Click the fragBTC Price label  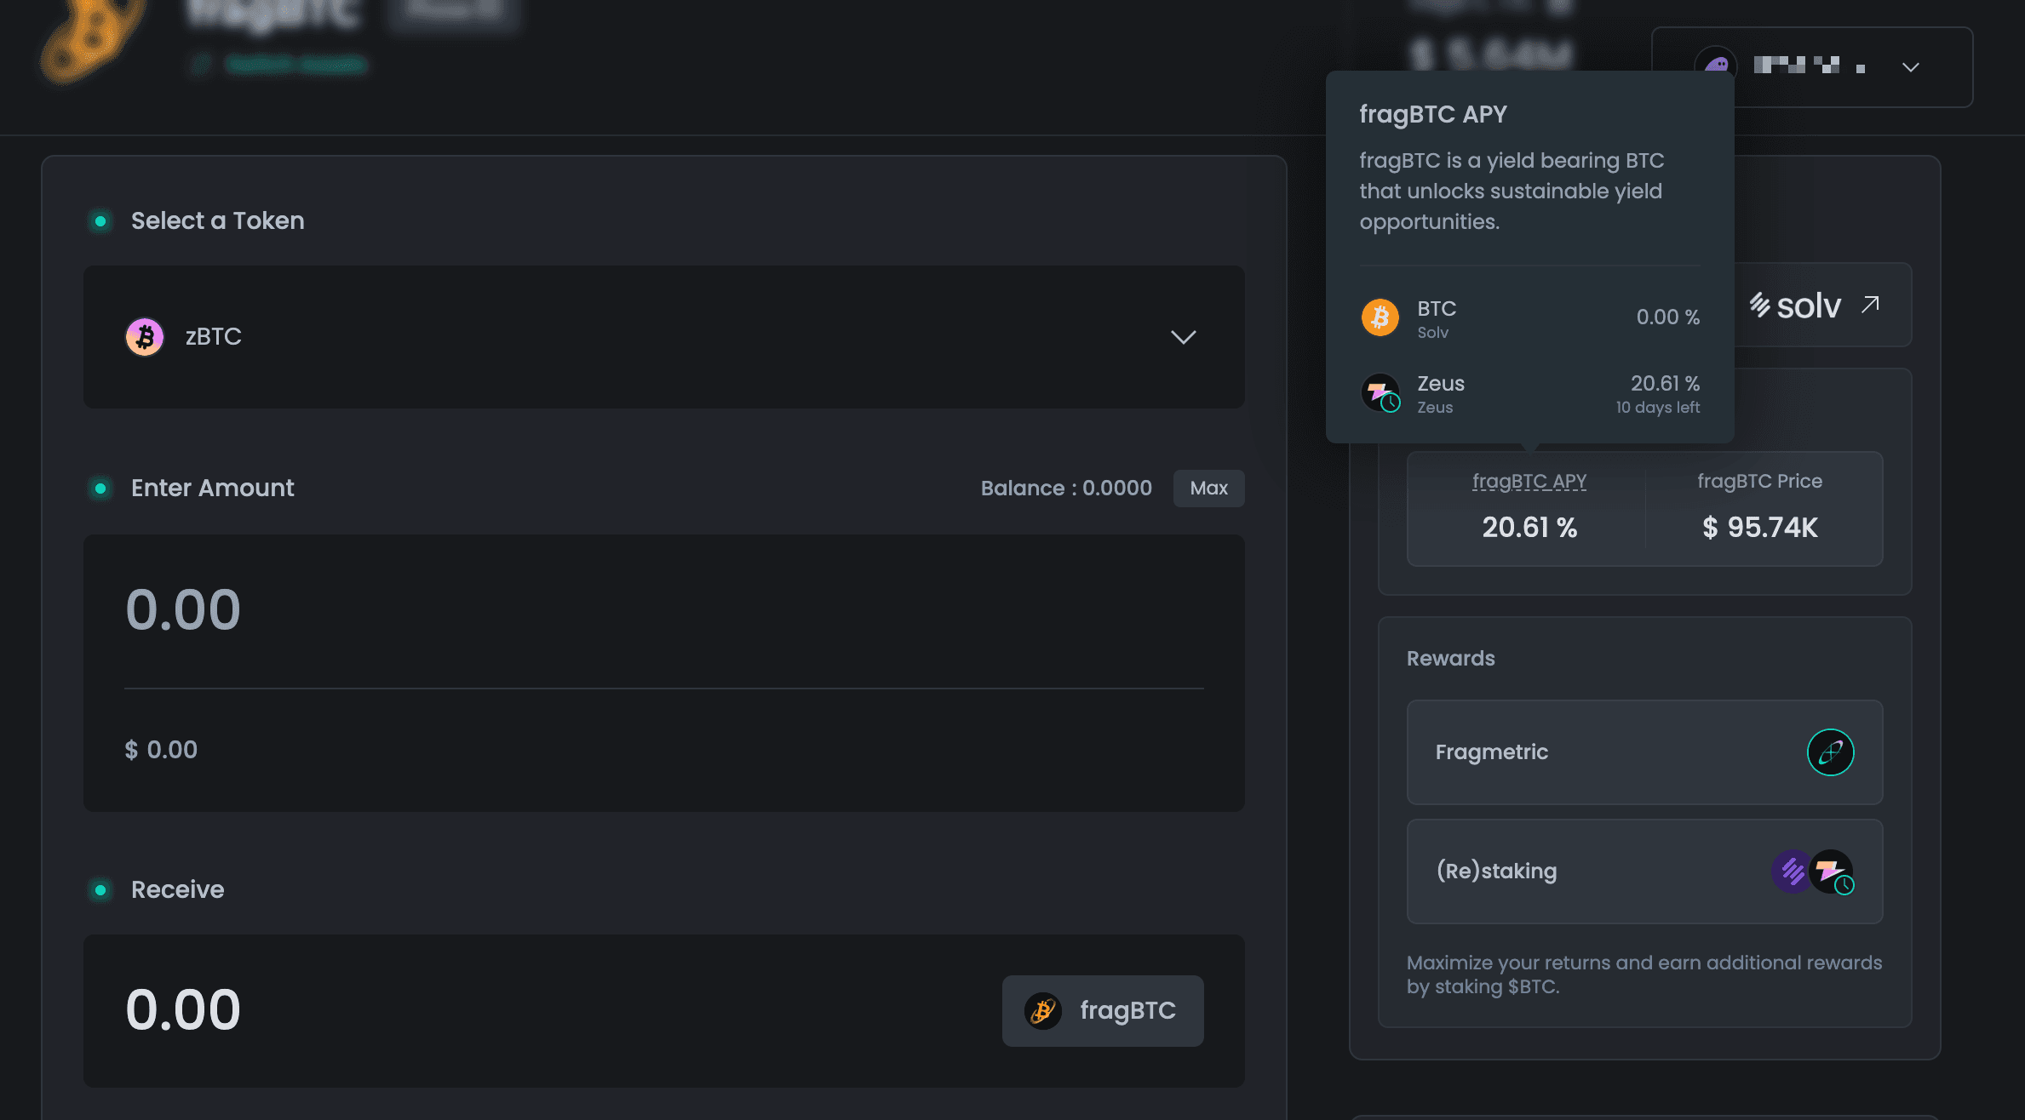[x=1759, y=482]
